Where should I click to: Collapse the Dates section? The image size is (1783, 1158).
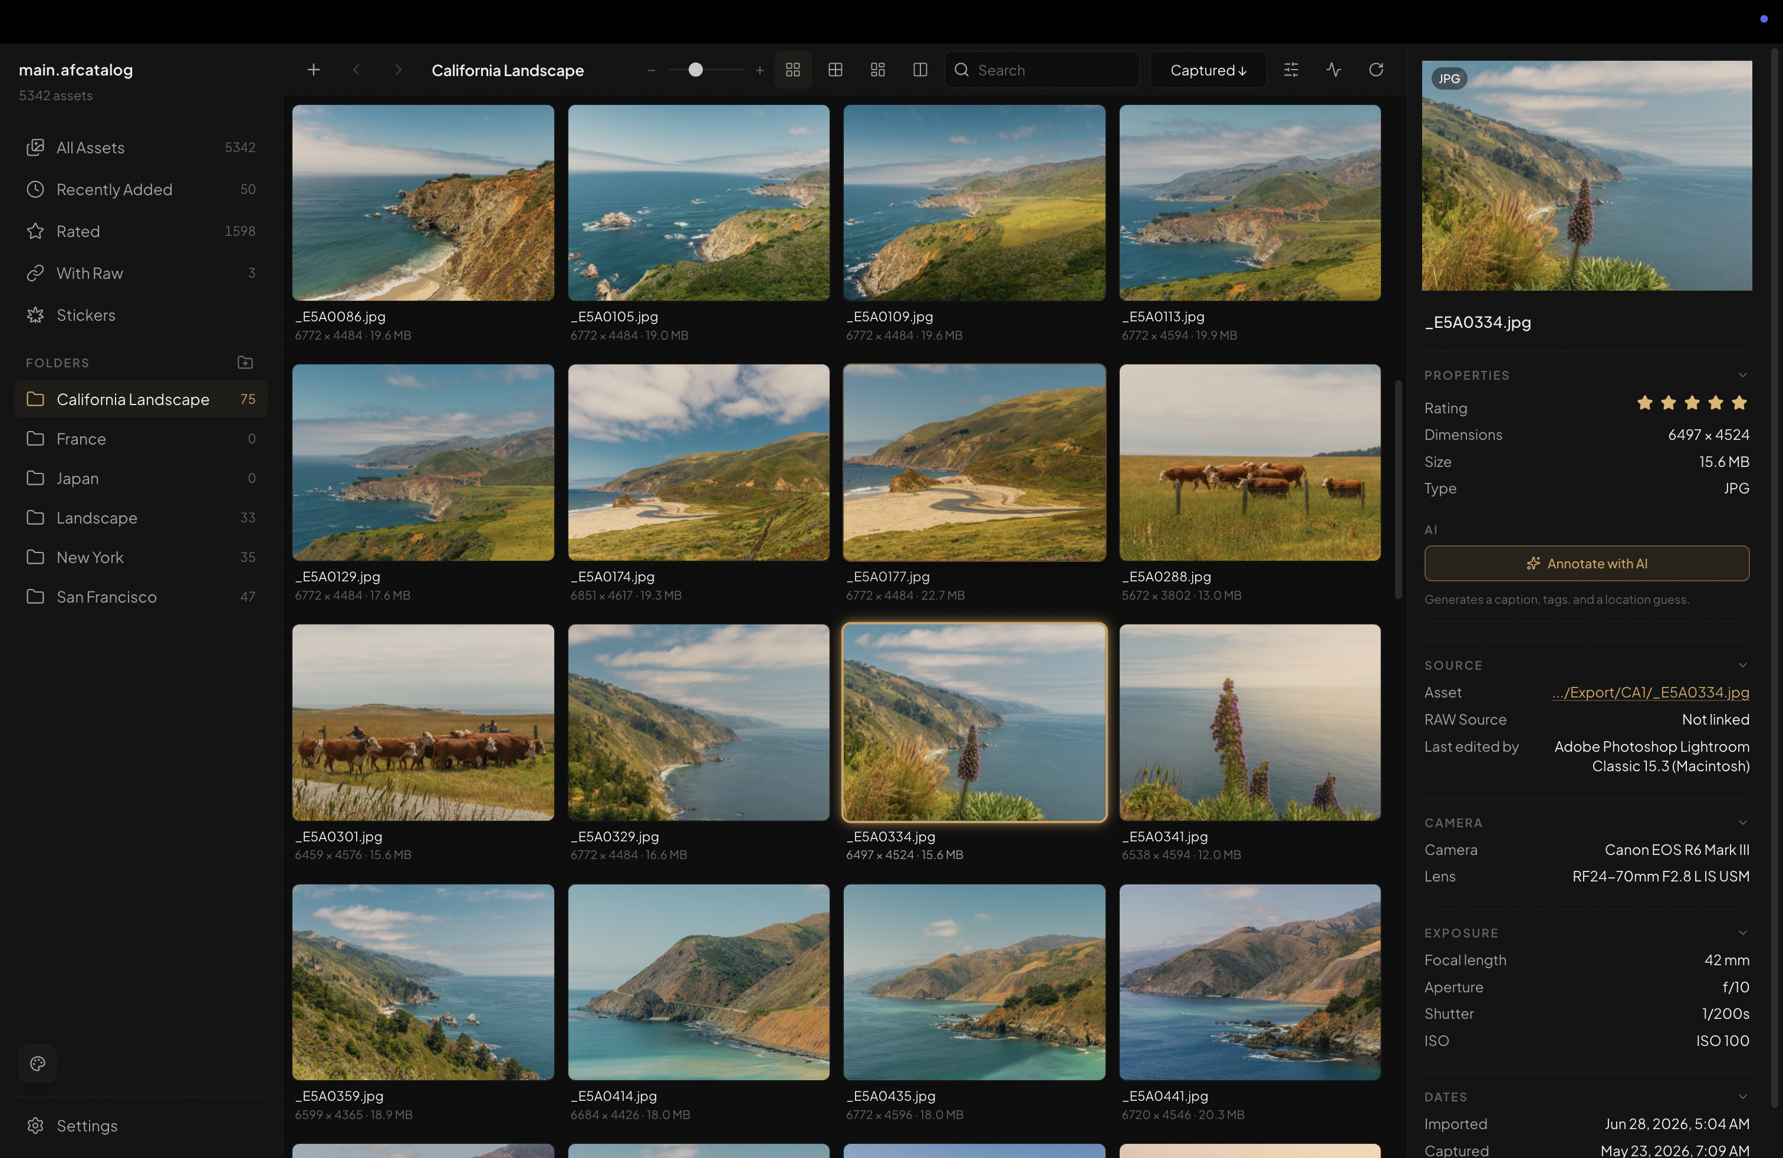point(1742,1097)
